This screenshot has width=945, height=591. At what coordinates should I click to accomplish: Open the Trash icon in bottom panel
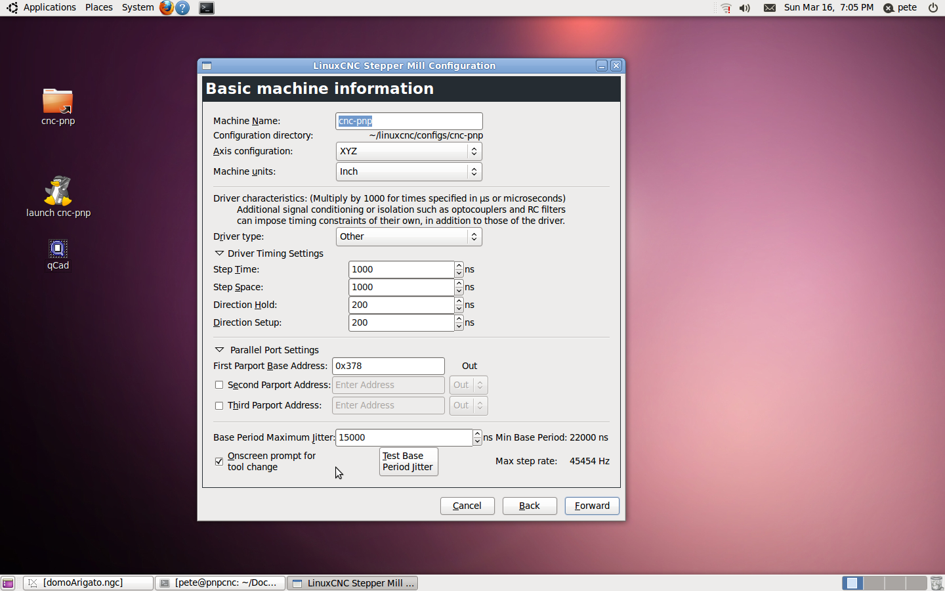tap(936, 583)
